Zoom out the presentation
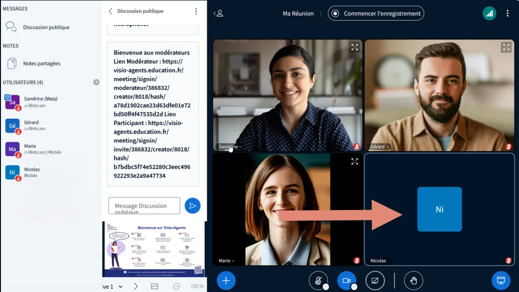Screen dimensions: 519x292 [x=176, y=287]
